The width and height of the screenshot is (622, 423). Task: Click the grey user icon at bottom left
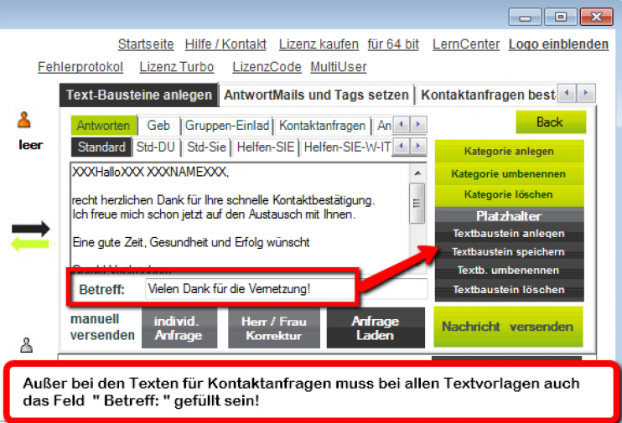tap(27, 345)
